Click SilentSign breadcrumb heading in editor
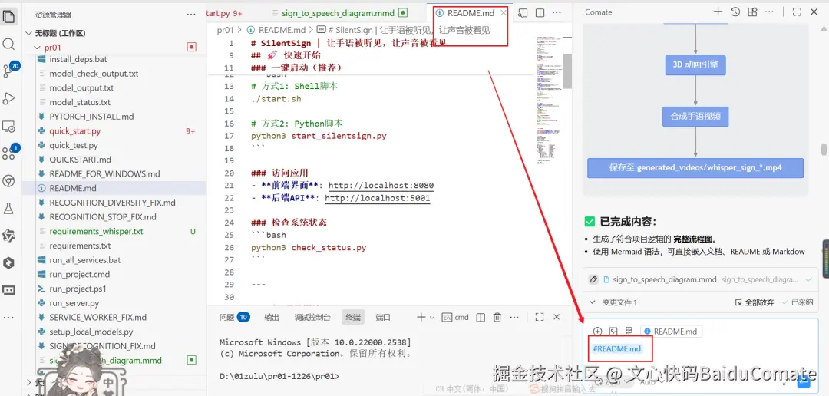Image resolution: width=829 pixels, height=396 pixels. tap(404, 30)
